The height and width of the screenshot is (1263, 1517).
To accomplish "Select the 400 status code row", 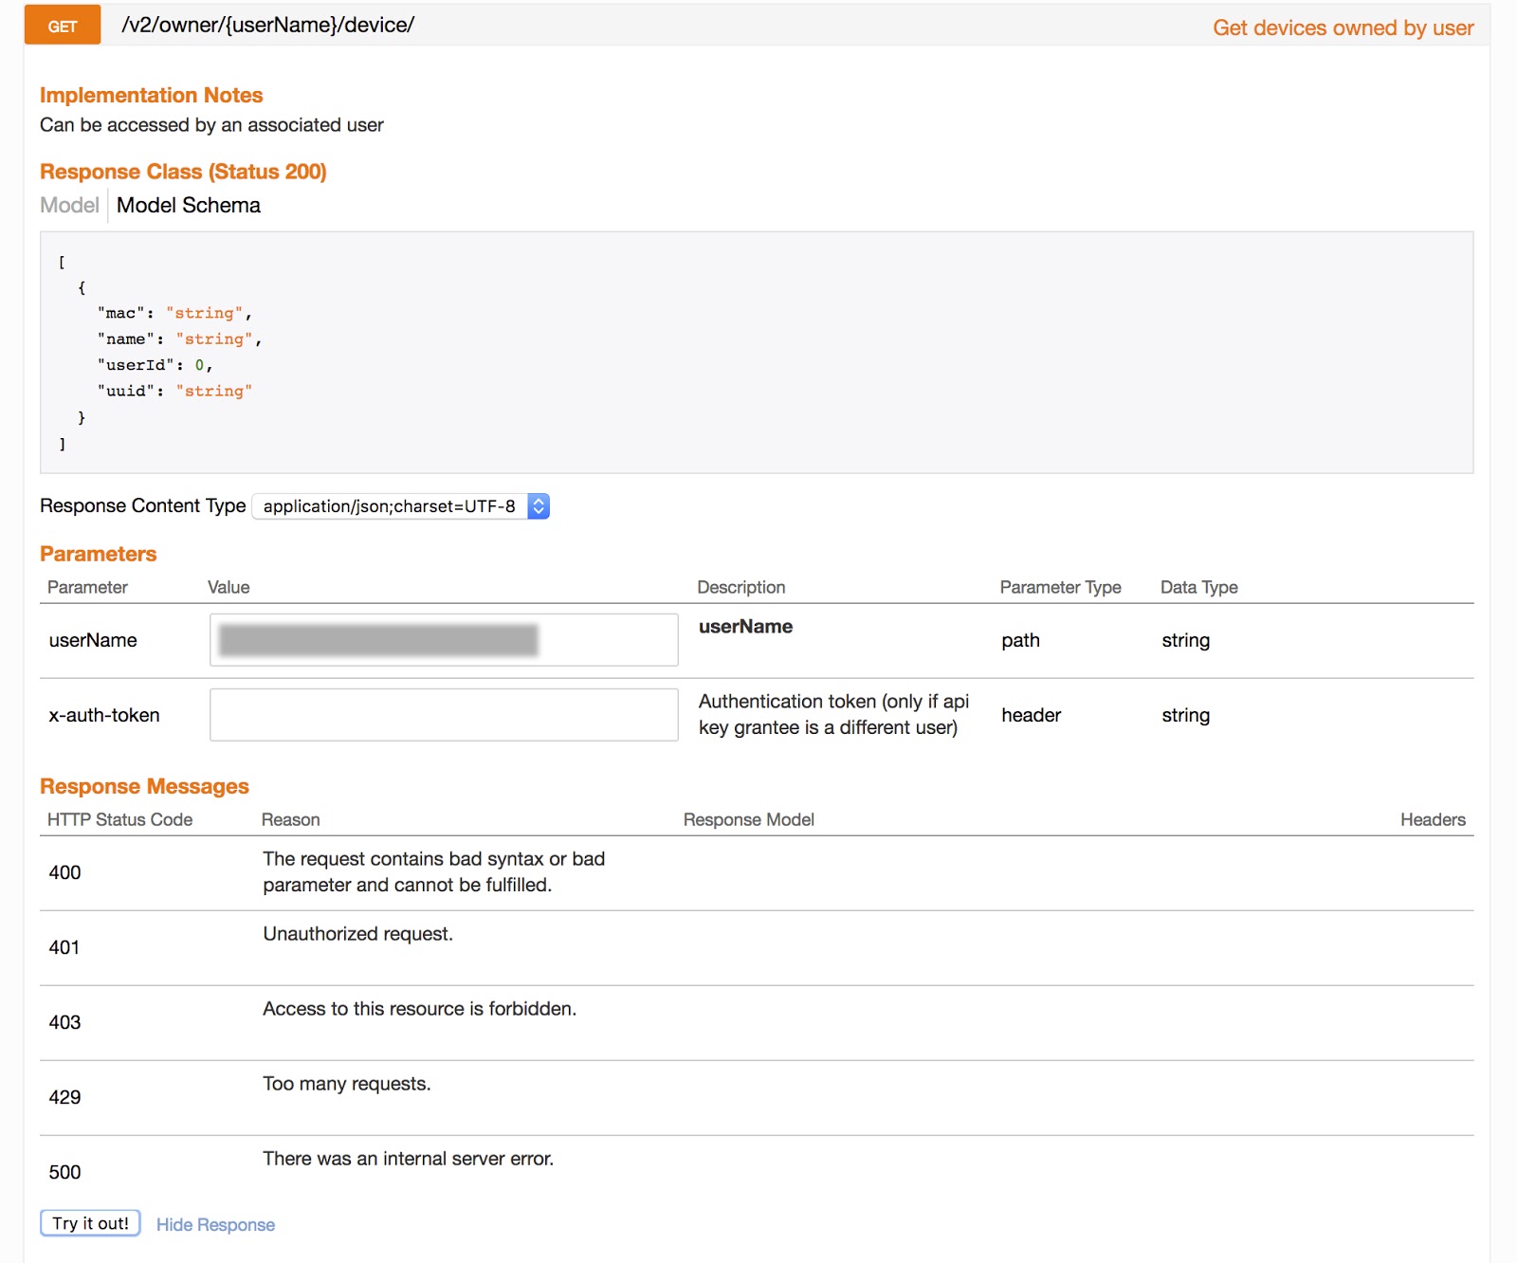I will coord(64,872).
